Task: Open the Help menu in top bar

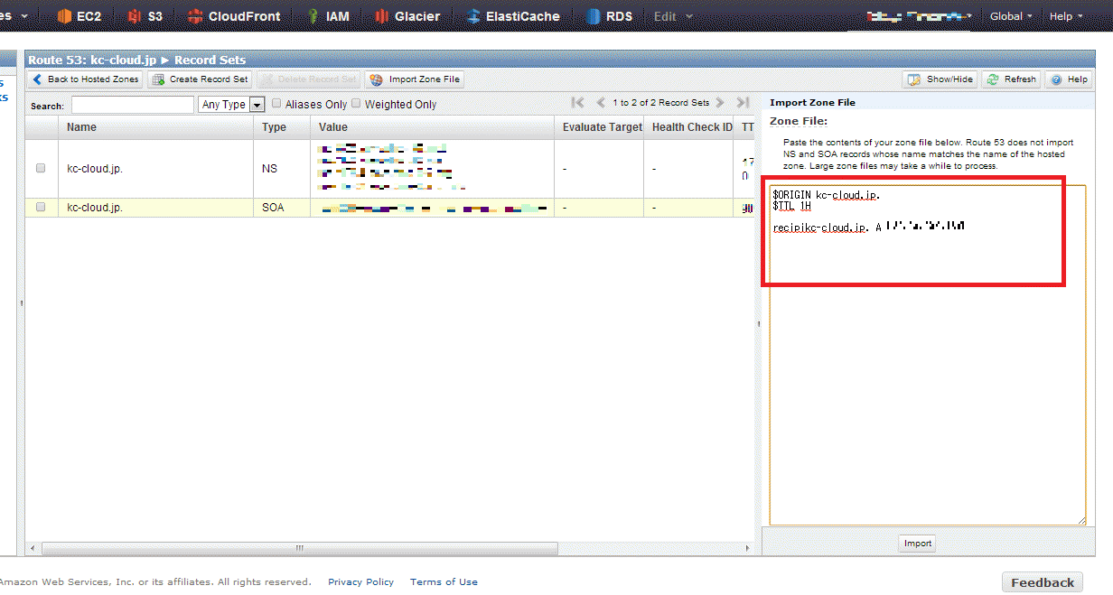Action: (x=1065, y=16)
